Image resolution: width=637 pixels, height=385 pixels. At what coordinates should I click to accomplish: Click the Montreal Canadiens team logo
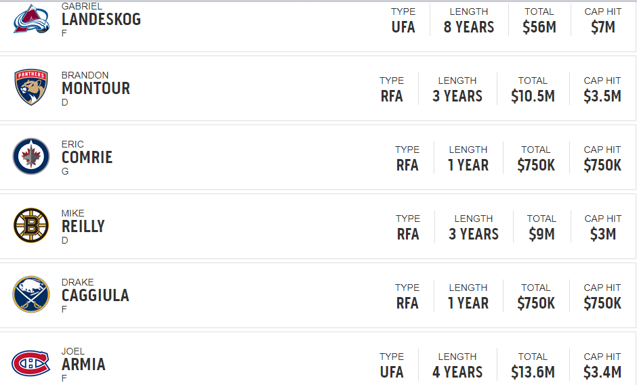tap(31, 363)
